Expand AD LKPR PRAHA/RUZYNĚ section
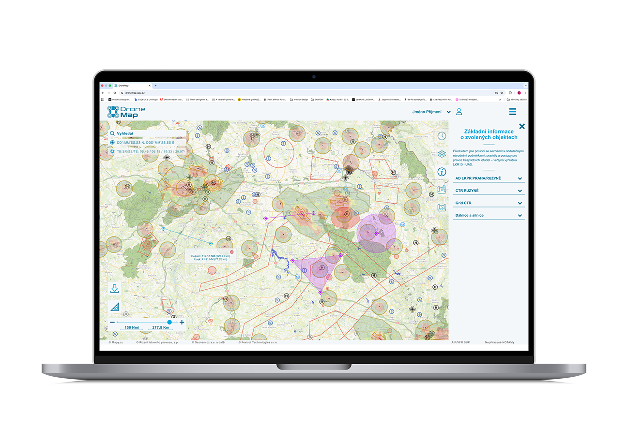The height and width of the screenshot is (443, 627). pyautogui.click(x=489, y=178)
